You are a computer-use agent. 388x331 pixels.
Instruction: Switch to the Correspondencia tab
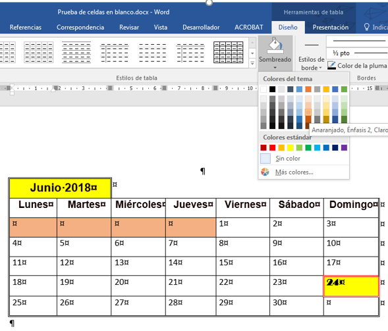pos(80,27)
